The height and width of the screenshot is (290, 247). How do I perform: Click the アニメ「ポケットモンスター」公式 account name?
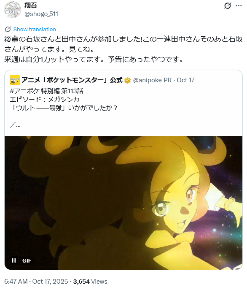(x=72, y=80)
